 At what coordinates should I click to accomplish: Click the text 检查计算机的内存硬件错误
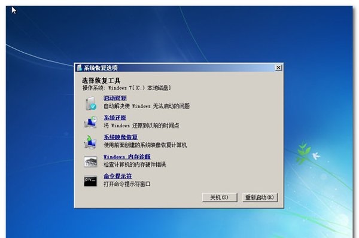(x=135, y=164)
